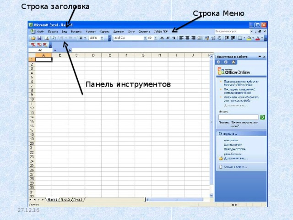Image resolution: width=293 pixels, height=220 pixels.
Task: Click the Copy toolbar icon
Action: [x=54, y=38]
